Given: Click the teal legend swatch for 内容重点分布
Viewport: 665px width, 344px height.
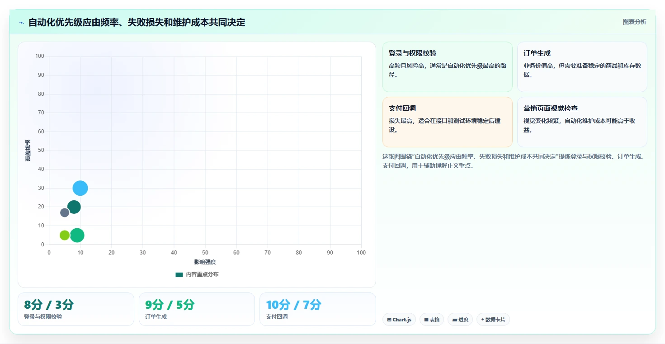Looking at the screenshot, I should pos(179,274).
